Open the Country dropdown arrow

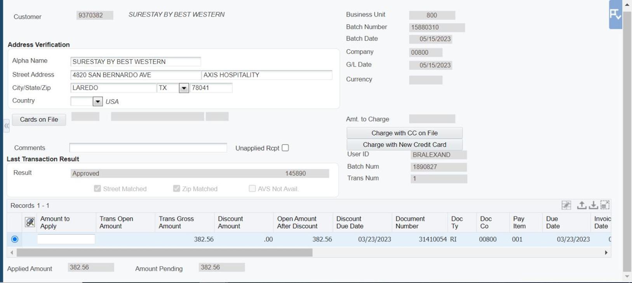(x=98, y=102)
